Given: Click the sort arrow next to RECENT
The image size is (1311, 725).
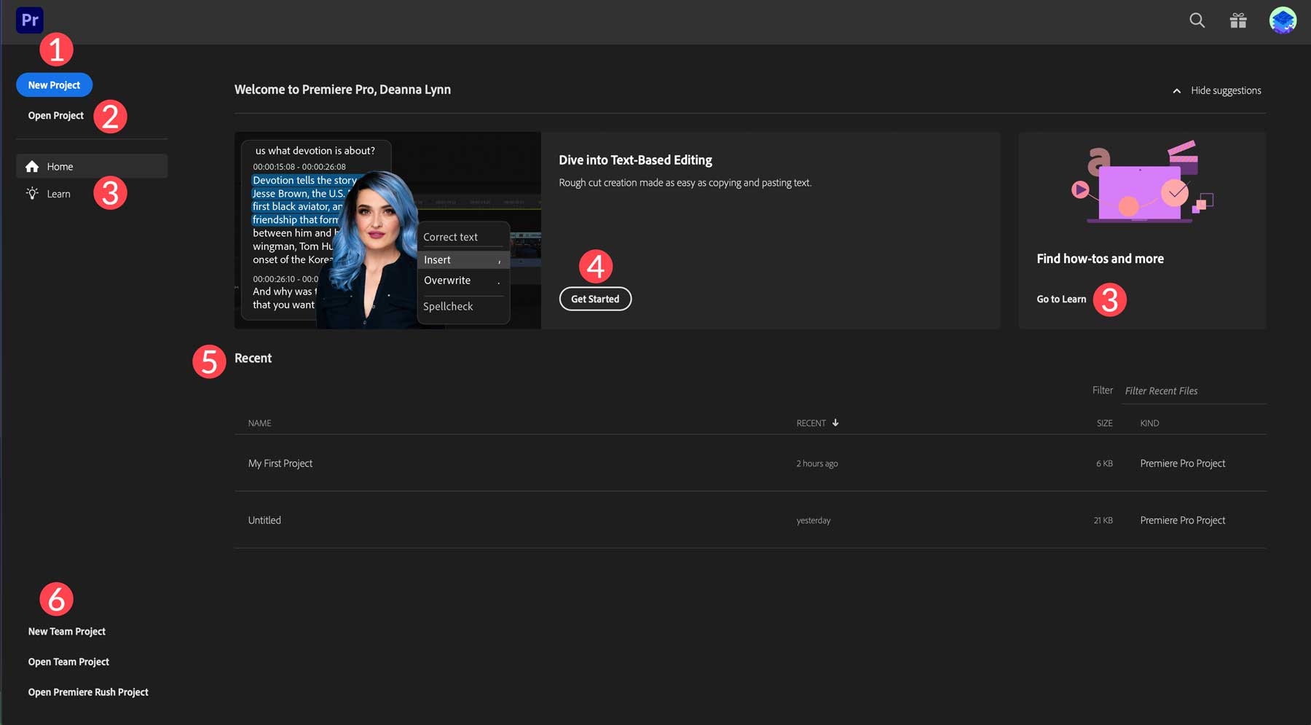Looking at the screenshot, I should pos(835,423).
